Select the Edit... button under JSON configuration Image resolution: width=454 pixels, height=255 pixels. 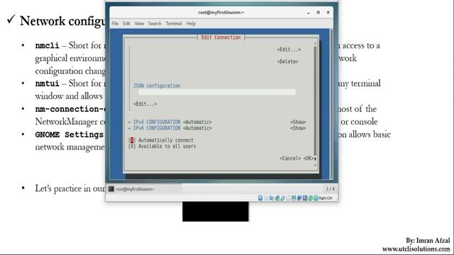tap(145, 104)
